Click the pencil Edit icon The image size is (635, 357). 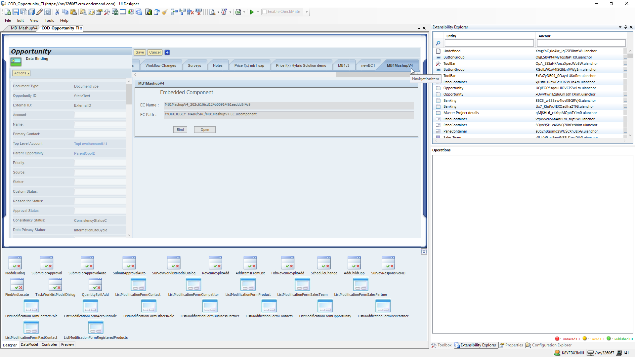(39, 12)
